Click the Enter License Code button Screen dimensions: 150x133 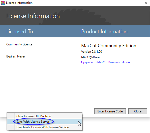coord(110,111)
